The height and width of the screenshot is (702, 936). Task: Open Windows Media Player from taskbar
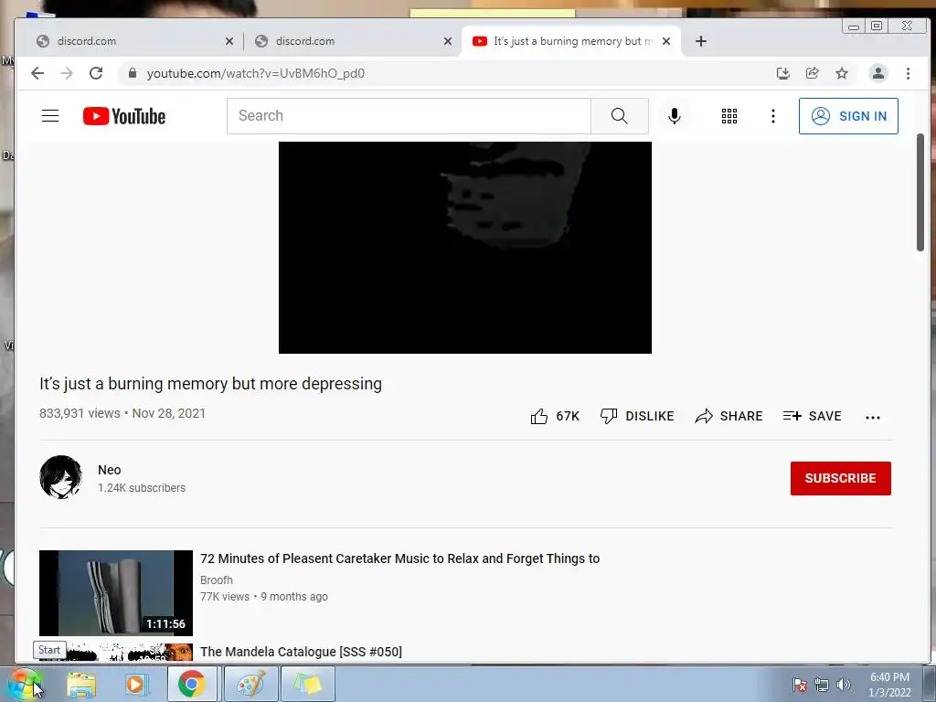coord(137,685)
